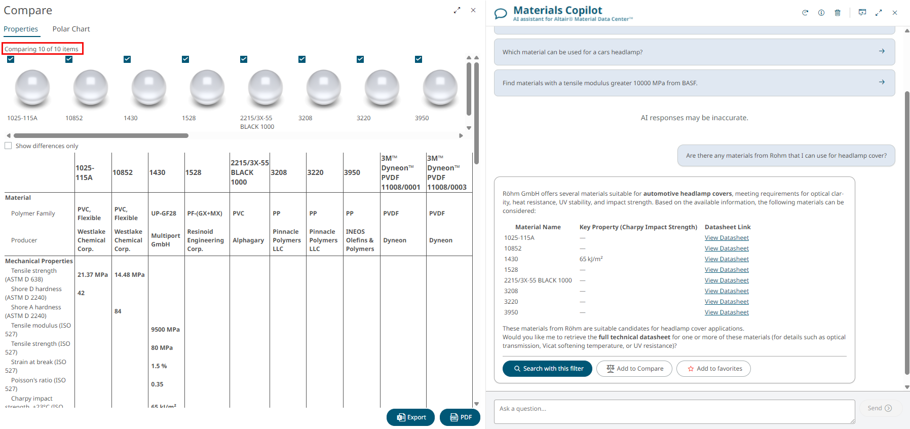Screen dimensions: 910x429
Task: Switch to the Polar Chart tab
Action: [71, 29]
